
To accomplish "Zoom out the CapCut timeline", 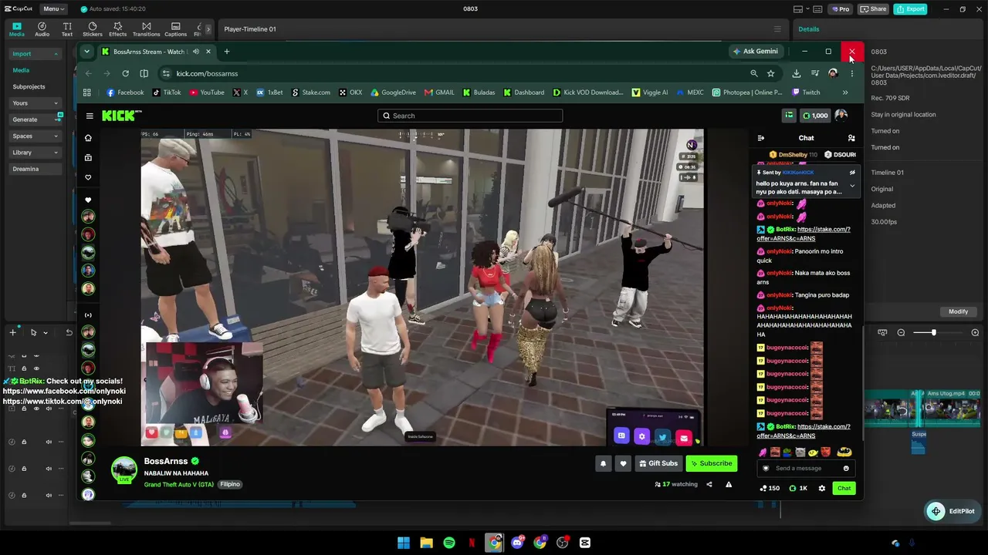I will 901,332.
